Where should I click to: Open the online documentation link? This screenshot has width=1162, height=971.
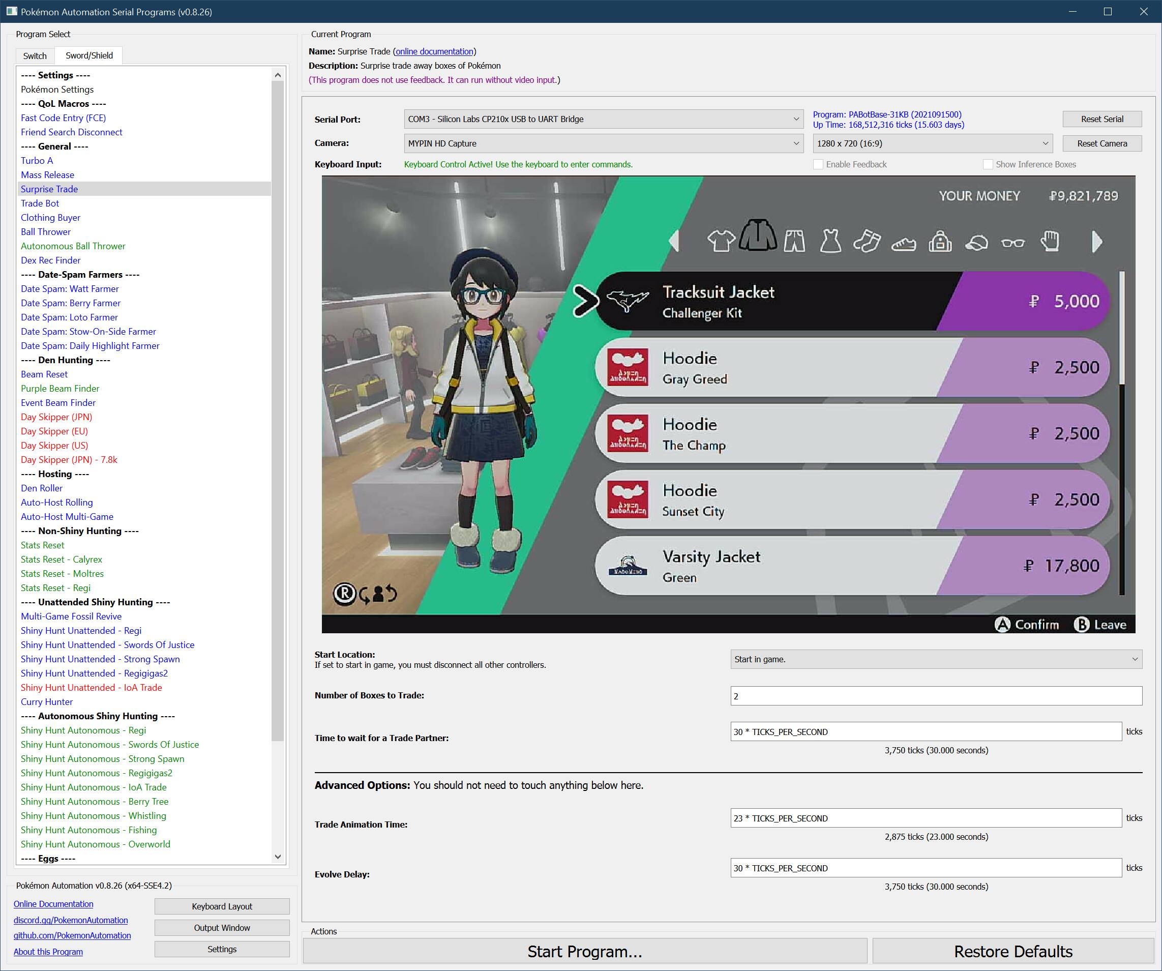coord(434,51)
